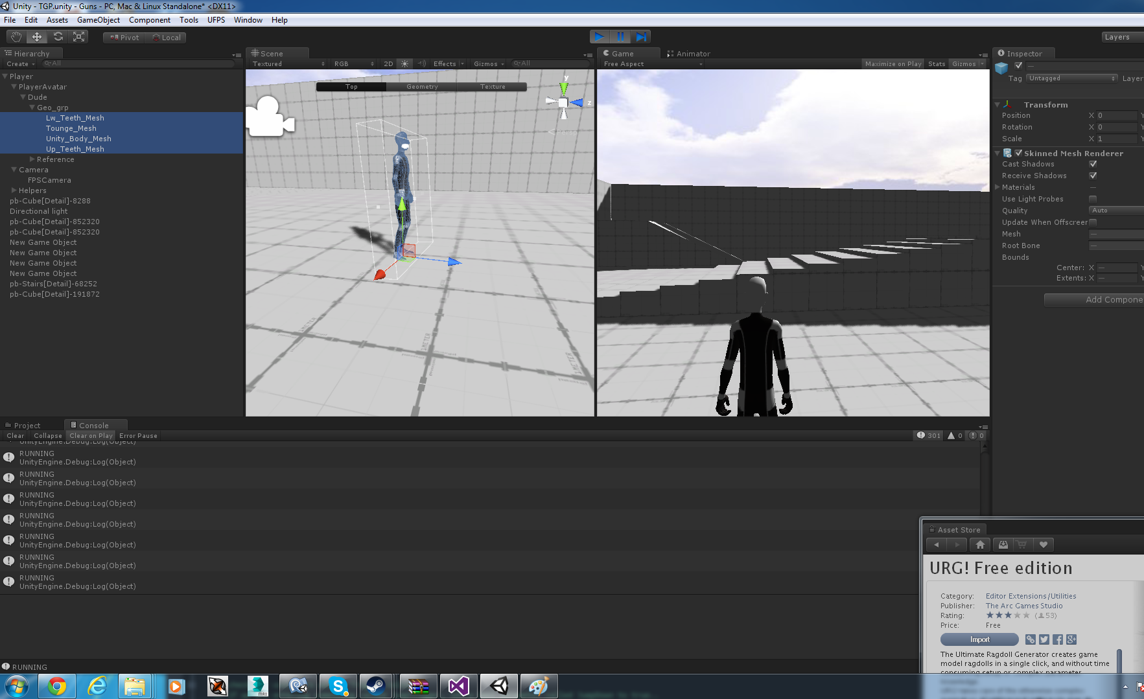Toggle Update When Offscreen checkbox
The width and height of the screenshot is (1144, 699).
[1093, 222]
